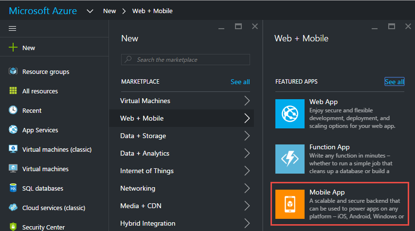The height and width of the screenshot is (231, 415).
Task: Maximize the New blade
Action: point(238,26)
